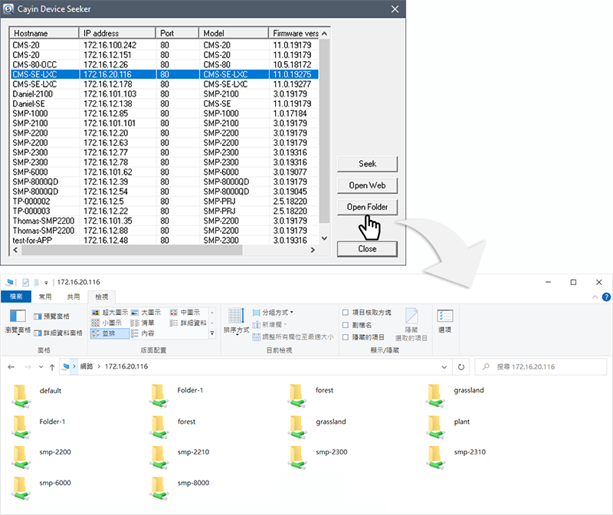Go up one level with up arrow
Image resolution: width=613 pixels, height=515 pixels.
click(x=52, y=367)
